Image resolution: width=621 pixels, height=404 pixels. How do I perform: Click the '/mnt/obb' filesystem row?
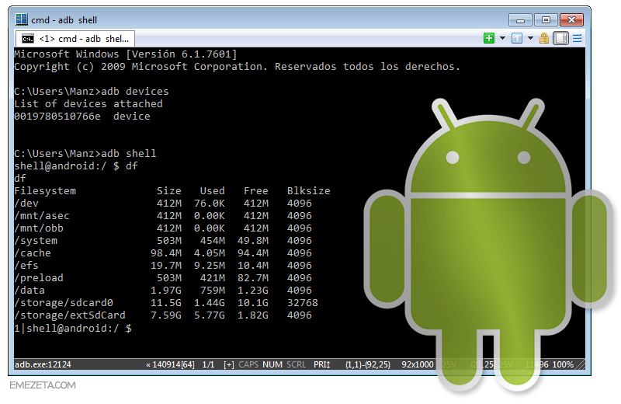coord(163,228)
